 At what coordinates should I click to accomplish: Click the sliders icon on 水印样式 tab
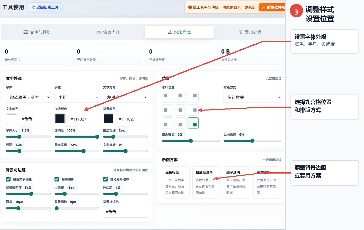click(170, 32)
